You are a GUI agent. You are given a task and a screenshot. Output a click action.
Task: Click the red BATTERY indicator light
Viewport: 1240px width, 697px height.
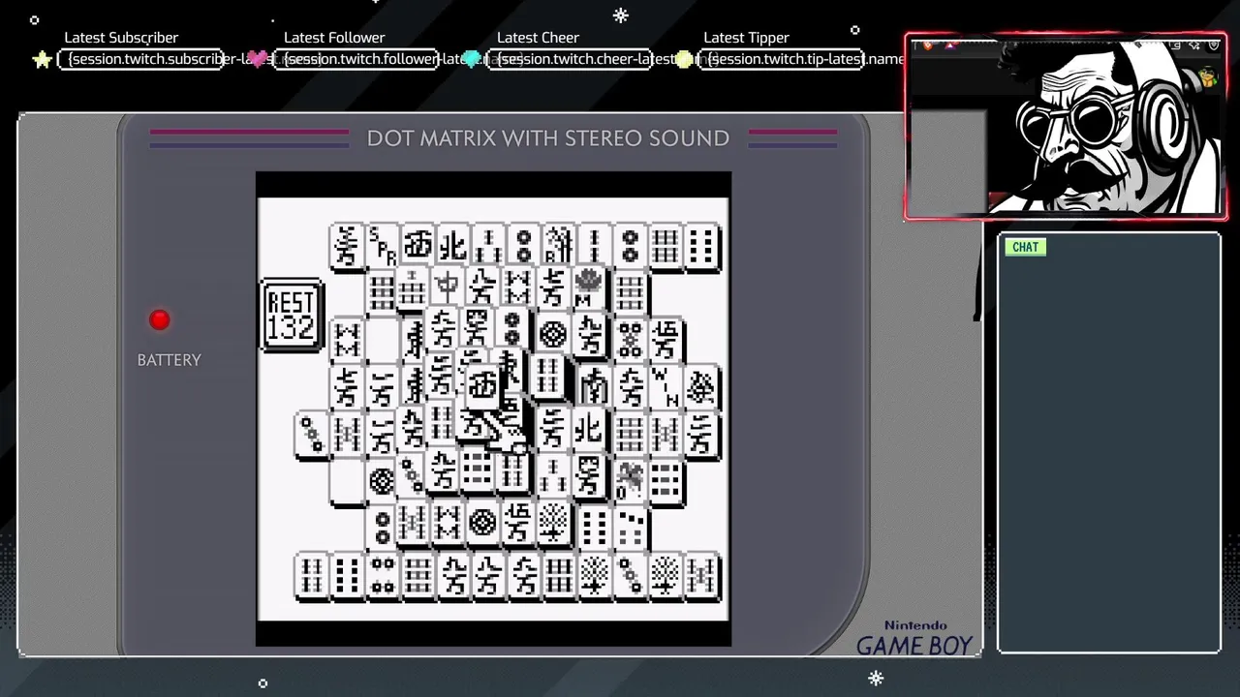coord(160,319)
